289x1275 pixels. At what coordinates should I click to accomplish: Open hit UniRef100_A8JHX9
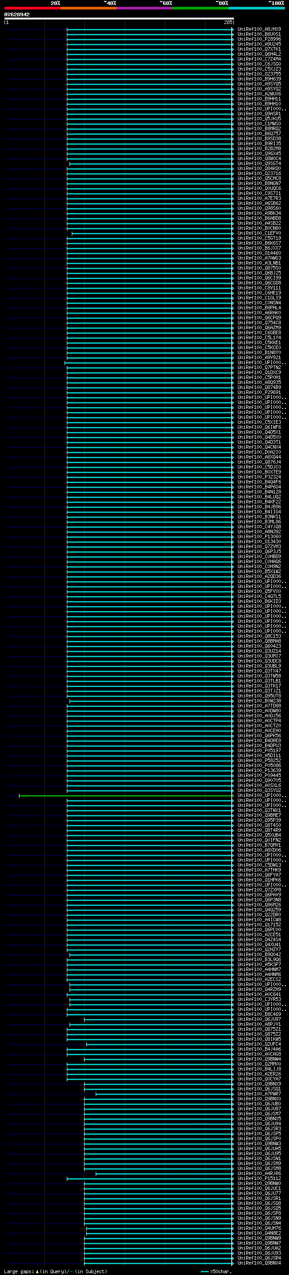tap(259, 29)
